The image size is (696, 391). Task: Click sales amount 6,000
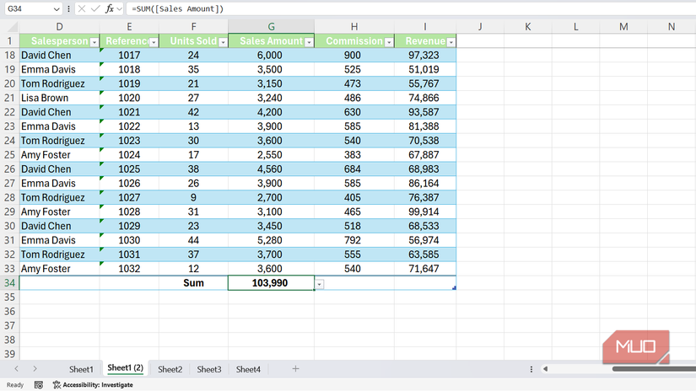click(x=269, y=56)
